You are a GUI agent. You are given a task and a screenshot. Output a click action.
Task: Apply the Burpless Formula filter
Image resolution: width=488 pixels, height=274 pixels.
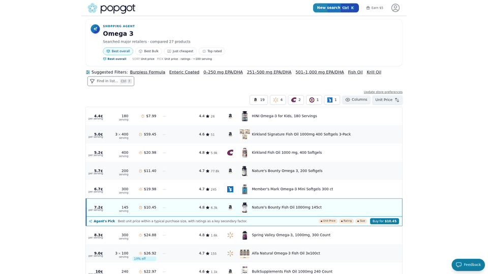click(x=147, y=72)
